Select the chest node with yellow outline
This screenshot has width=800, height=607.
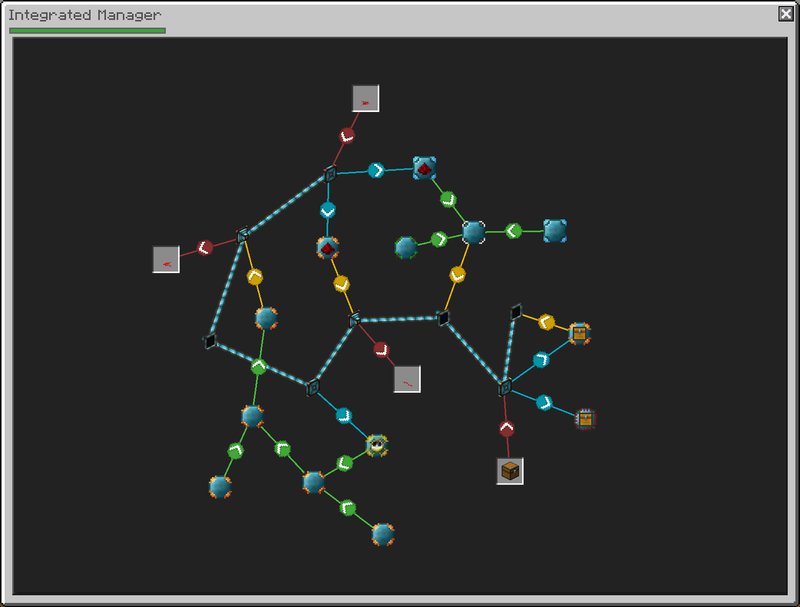579,333
